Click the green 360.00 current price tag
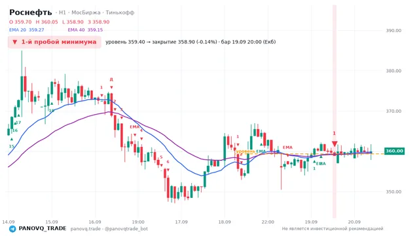419x236 pixels. (x=394, y=151)
